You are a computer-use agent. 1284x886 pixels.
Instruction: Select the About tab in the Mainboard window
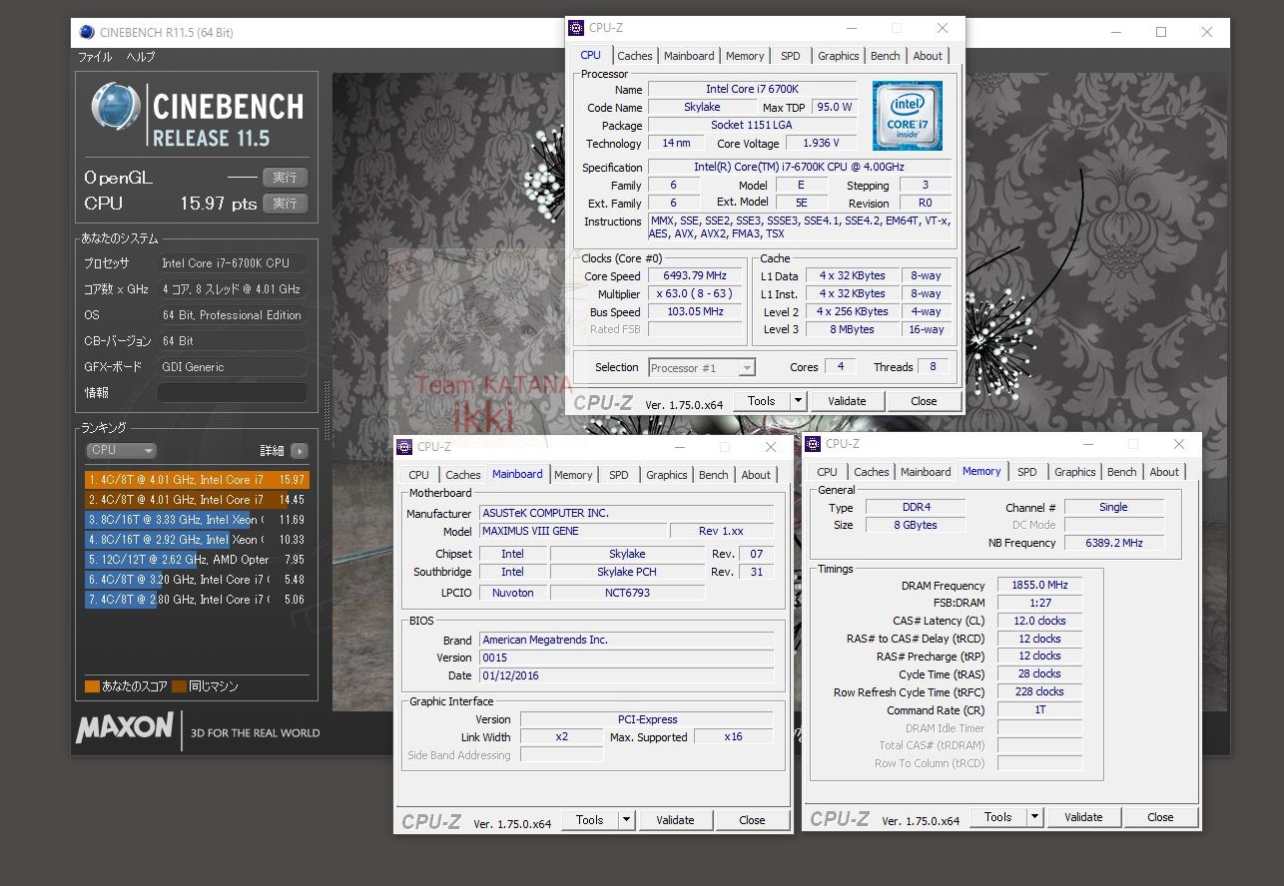pyautogui.click(x=756, y=475)
